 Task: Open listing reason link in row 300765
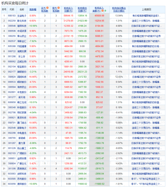click(x=146, y=138)
